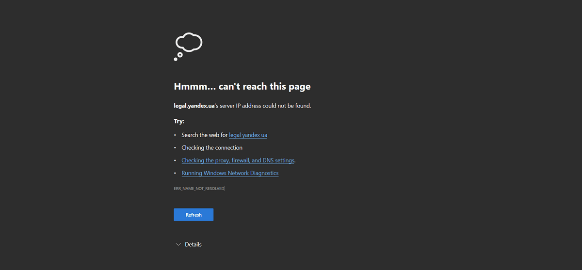Click the bold 'legal.yandex.ua' domain text

(x=194, y=106)
